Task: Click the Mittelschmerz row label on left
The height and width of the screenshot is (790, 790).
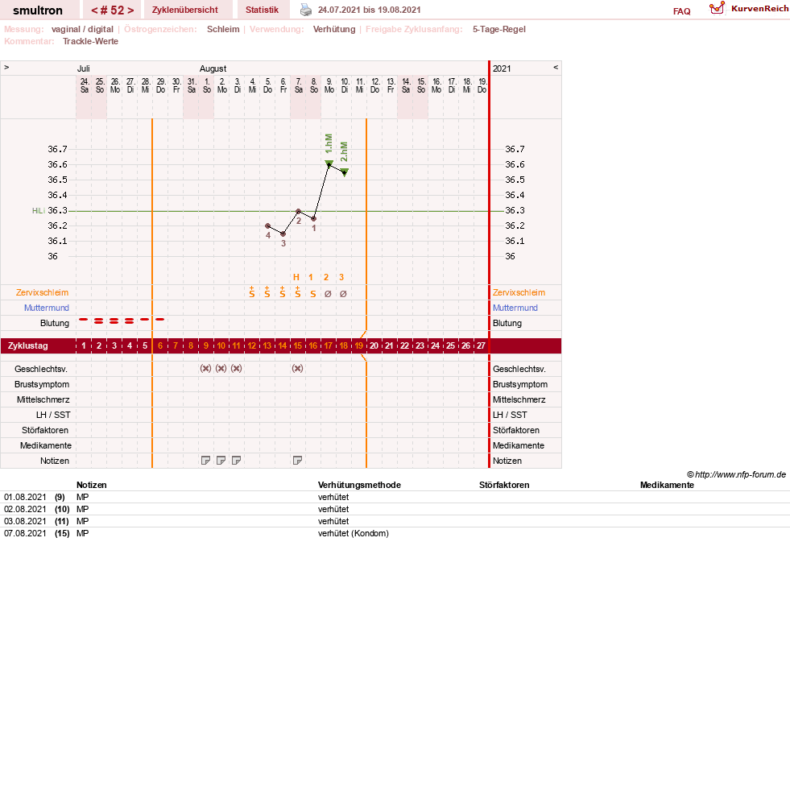Action: [x=43, y=399]
